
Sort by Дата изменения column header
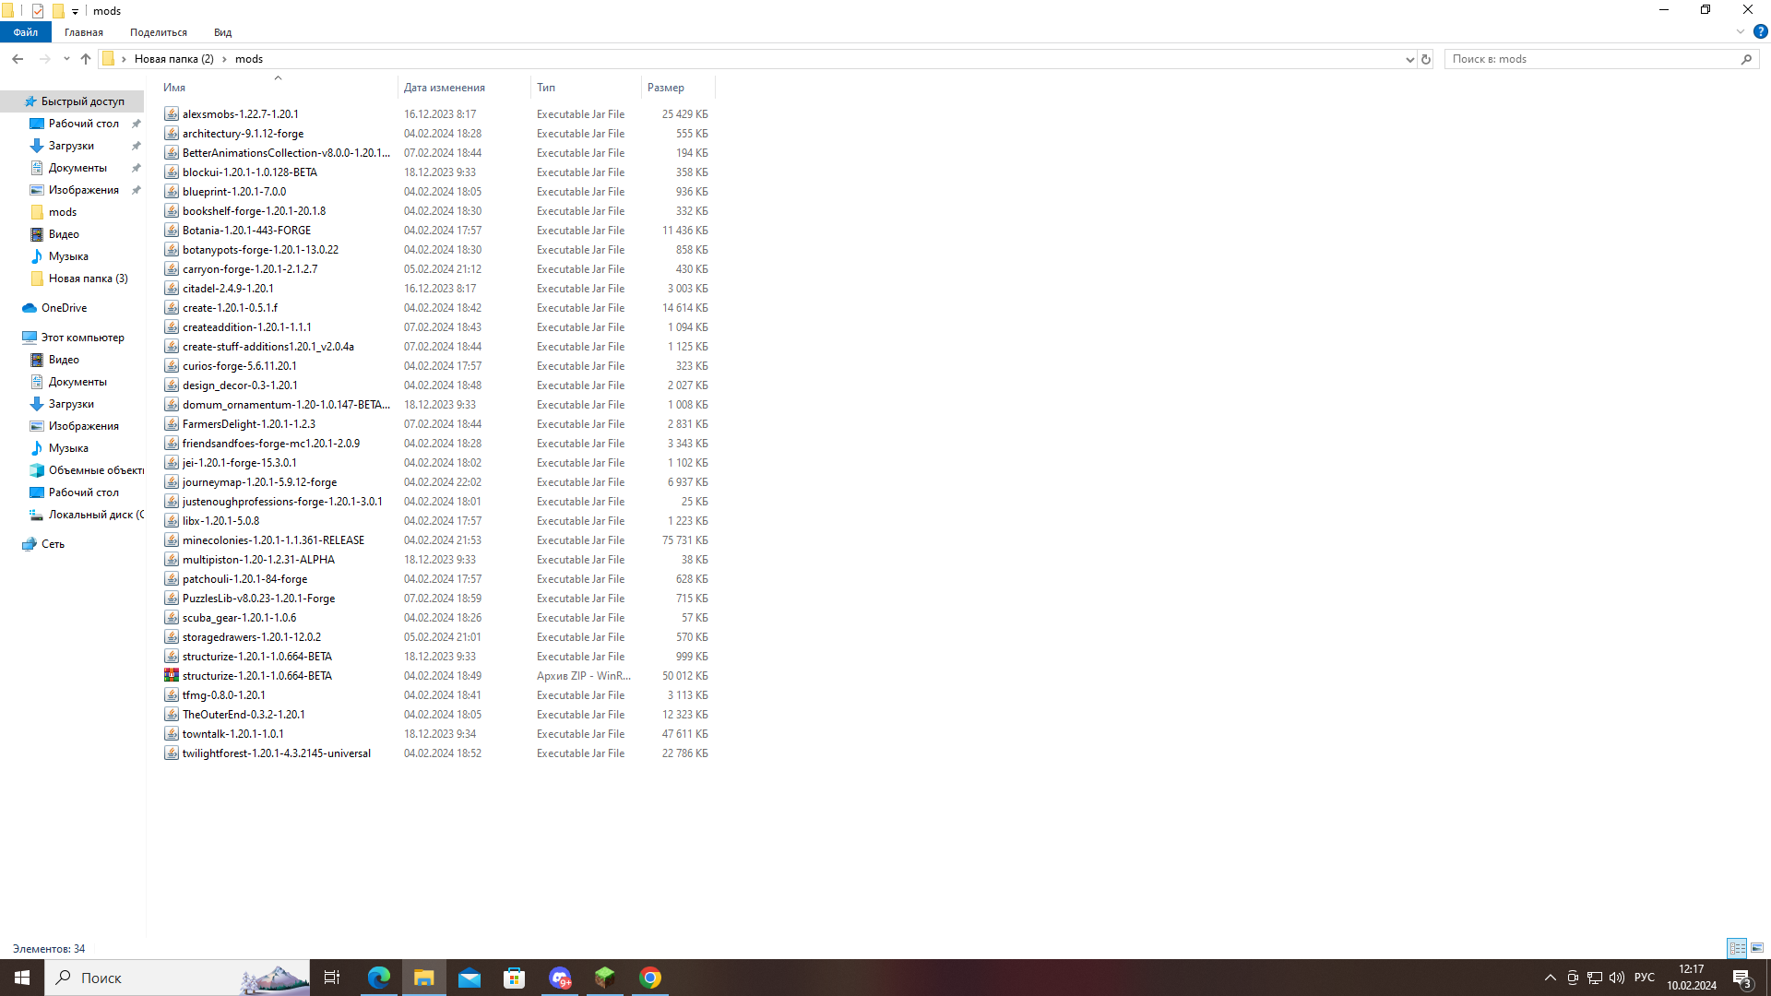coord(464,88)
